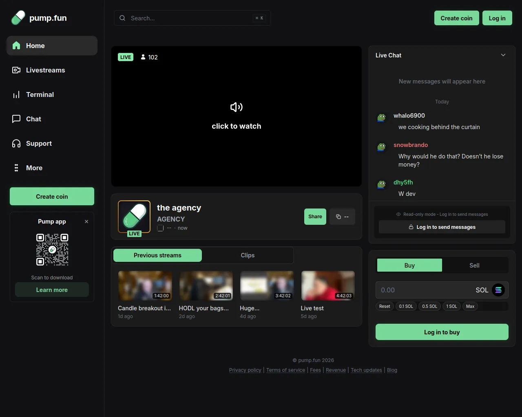Screen dimensions: 522x417
Task: Choose the 0.1 SOL preset
Action: [x=406, y=306]
